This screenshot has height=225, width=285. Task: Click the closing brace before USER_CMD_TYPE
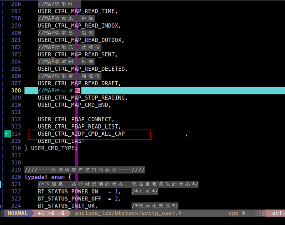coord(26,148)
